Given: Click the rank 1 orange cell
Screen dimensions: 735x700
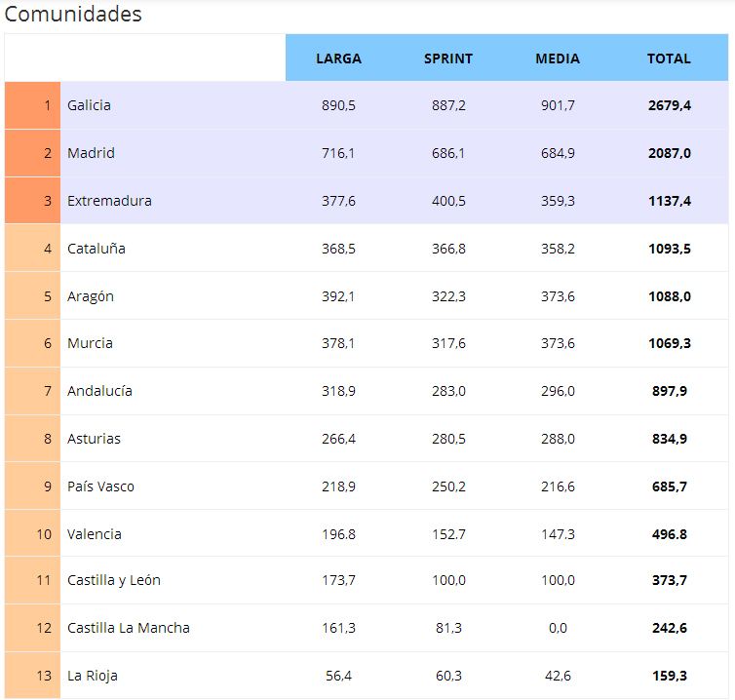Looking at the screenshot, I should pos(32,105).
